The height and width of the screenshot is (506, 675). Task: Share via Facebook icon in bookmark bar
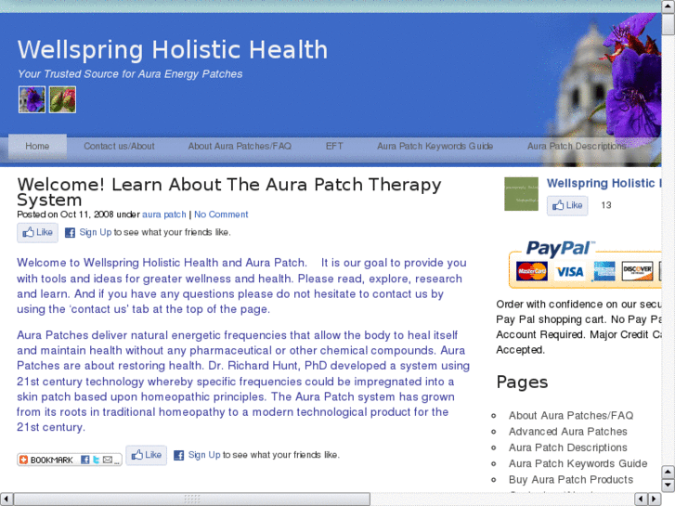click(x=85, y=460)
